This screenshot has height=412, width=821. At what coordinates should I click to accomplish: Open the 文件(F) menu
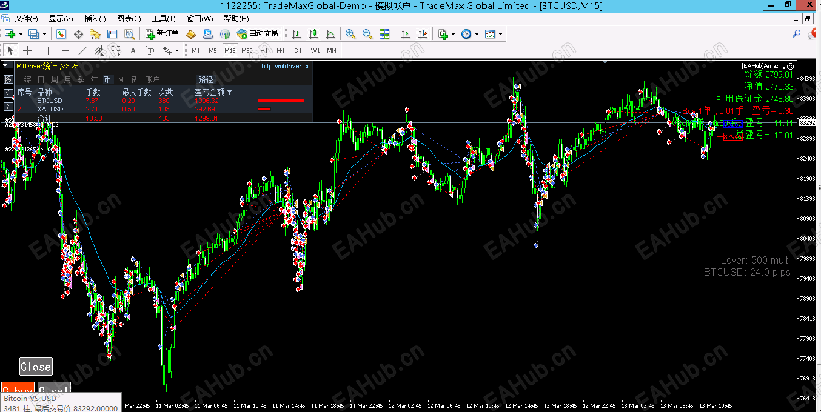click(26, 19)
